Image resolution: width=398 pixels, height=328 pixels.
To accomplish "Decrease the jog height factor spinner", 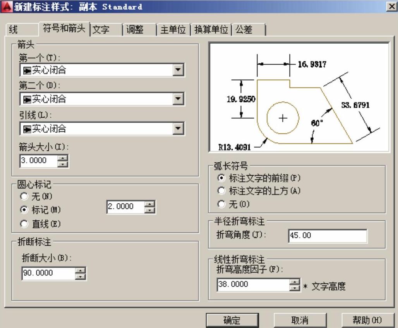I will click(295, 288).
